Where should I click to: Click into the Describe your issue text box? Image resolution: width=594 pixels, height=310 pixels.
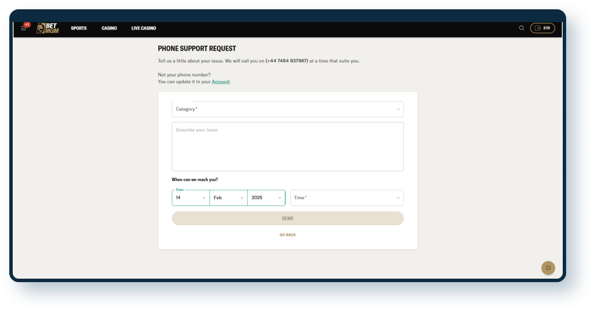coord(287,146)
